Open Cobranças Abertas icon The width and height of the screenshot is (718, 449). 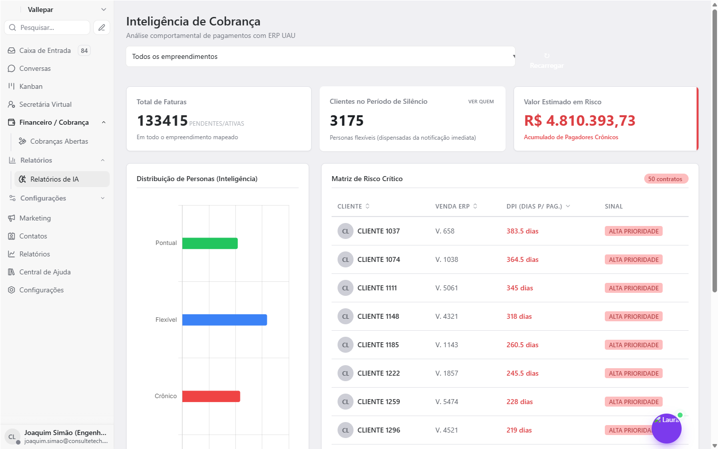coord(22,141)
